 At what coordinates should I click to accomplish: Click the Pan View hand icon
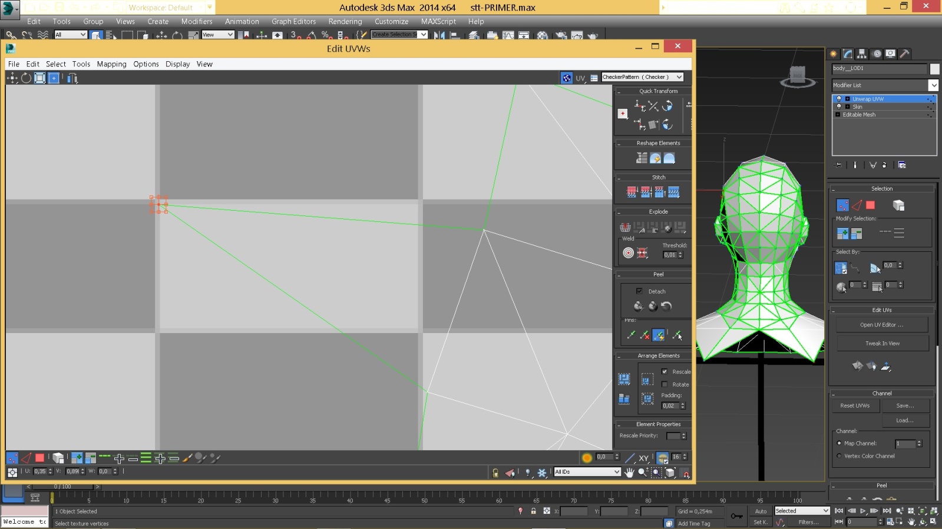pyautogui.click(x=629, y=472)
